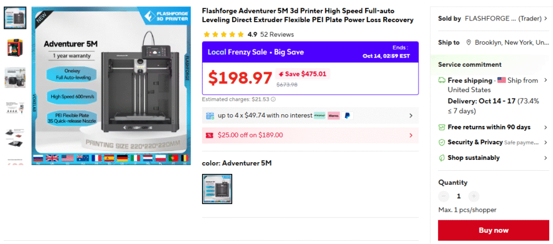Click the Shop sustainably leaf icon
Image resolution: width=553 pixels, height=244 pixels.
441,158
